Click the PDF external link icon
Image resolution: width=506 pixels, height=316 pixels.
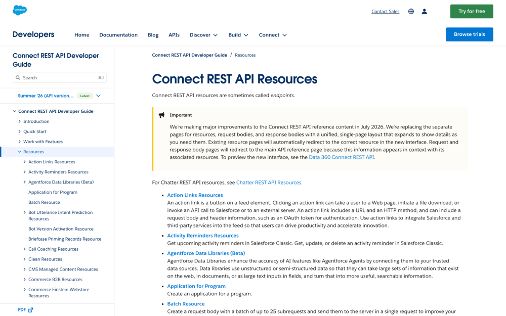point(31,310)
